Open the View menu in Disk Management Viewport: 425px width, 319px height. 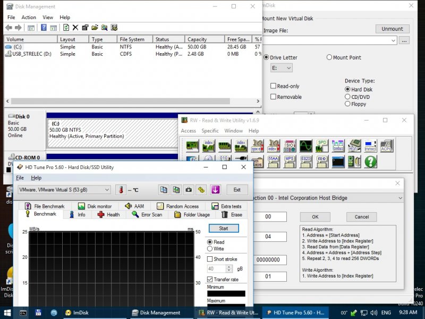pyautogui.click(x=48, y=18)
